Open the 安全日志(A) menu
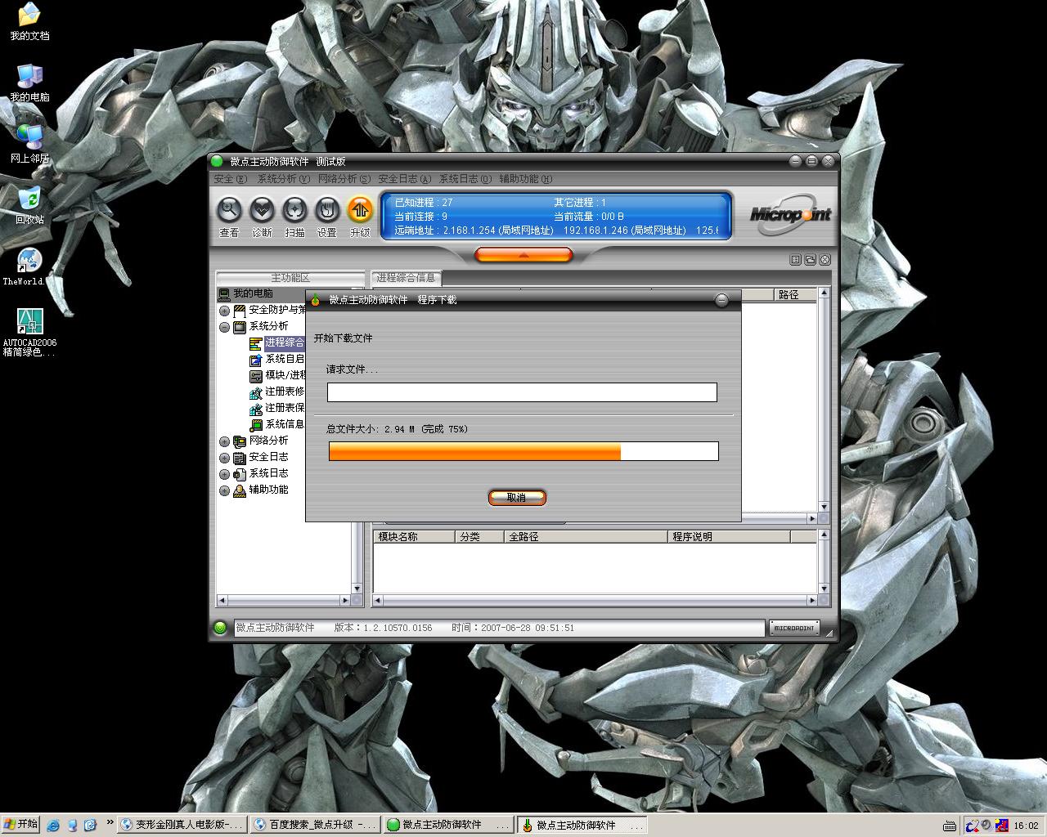The height and width of the screenshot is (837, 1047). click(405, 178)
